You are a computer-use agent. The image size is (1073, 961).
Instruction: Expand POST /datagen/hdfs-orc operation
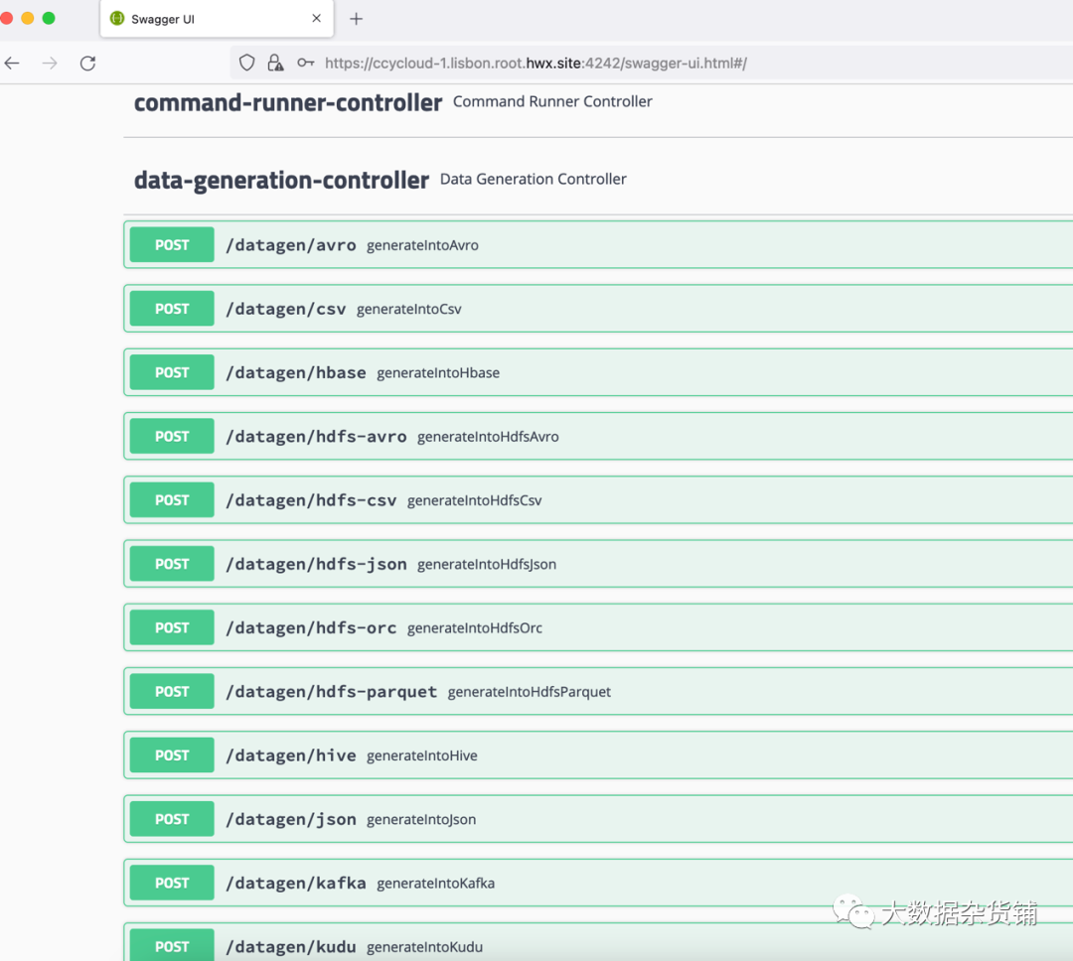[x=598, y=627]
